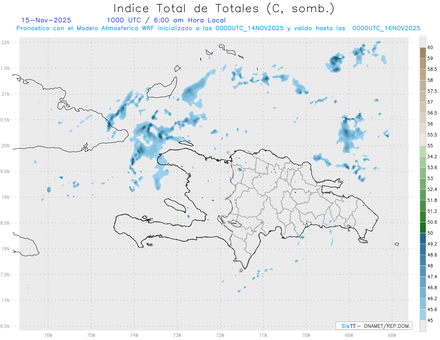Select the date label '15-Nov-2025'

coord(47,20)
